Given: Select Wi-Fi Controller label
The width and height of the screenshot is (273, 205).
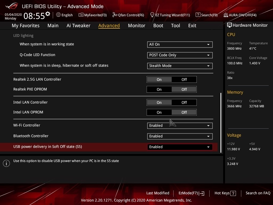Looking at the screenshot, I should tap(27, 125).
